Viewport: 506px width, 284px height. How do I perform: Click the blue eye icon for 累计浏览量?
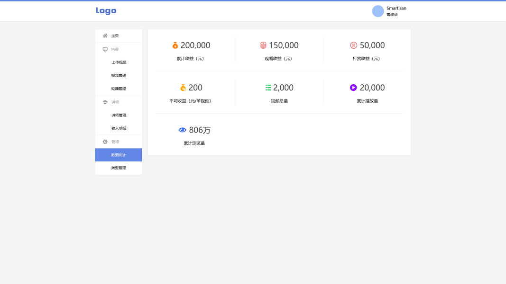coord(182,130)
